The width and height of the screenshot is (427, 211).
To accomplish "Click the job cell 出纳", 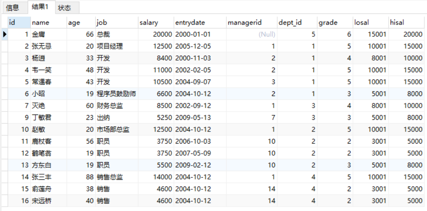I will (x=116, y=118).
